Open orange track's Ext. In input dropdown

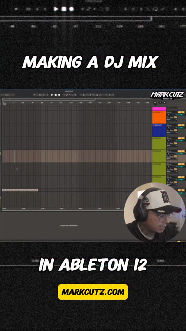pyautogui.click(x=172, y=112)
